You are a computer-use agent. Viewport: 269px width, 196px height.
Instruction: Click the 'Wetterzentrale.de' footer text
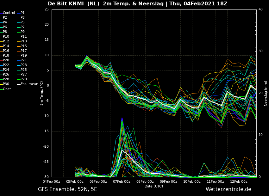click(228, 189)
